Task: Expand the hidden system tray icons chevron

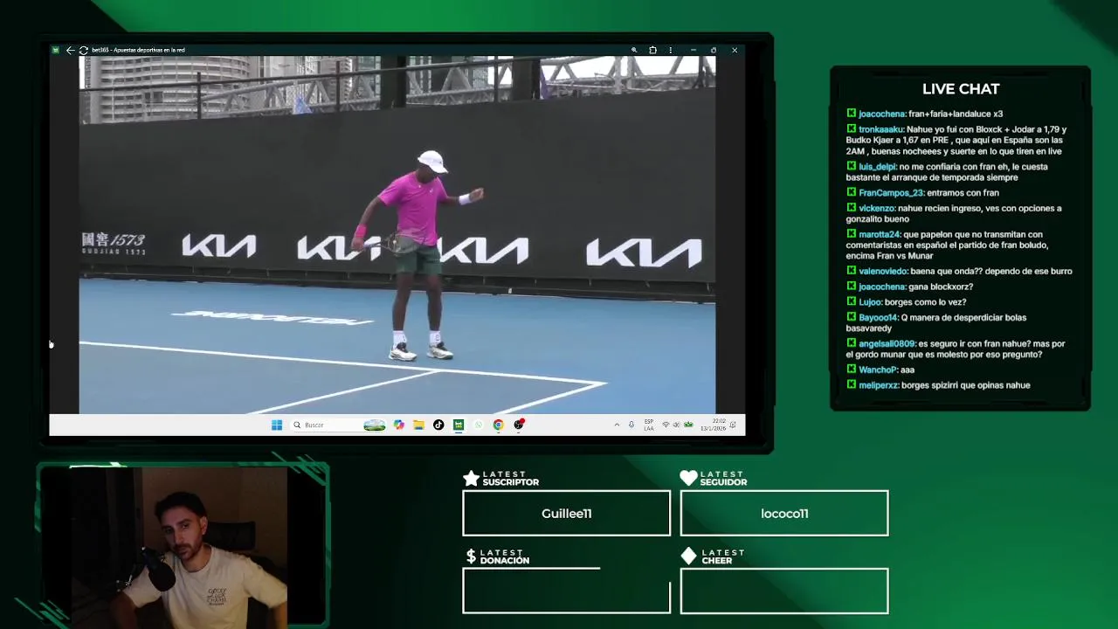Action: tap(617, 425)
